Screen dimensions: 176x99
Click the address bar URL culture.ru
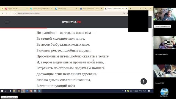(x=29, y=13)
